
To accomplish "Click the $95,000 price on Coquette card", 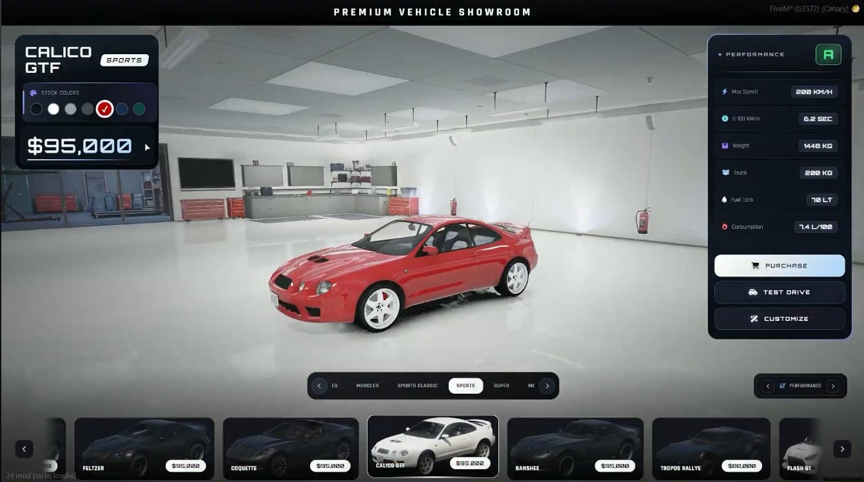I will pos(330,465).
